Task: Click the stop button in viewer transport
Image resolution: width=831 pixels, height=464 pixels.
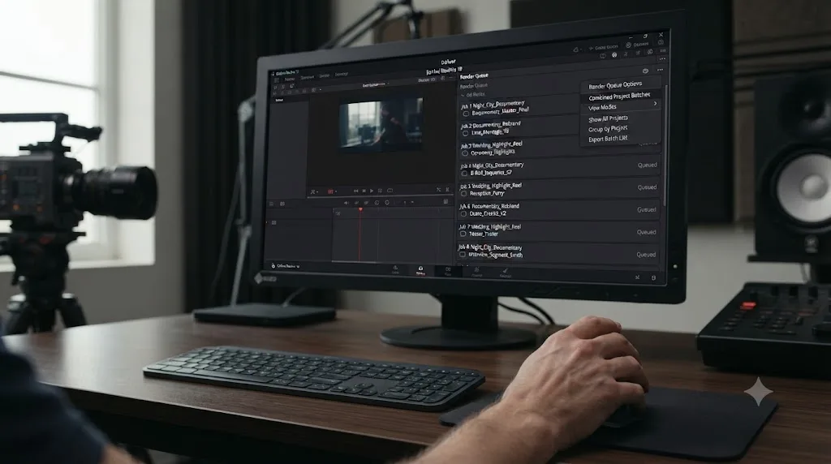Action: (x=364, y=191)
